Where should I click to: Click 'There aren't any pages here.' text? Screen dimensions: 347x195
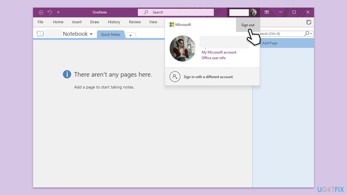(113, 74)
